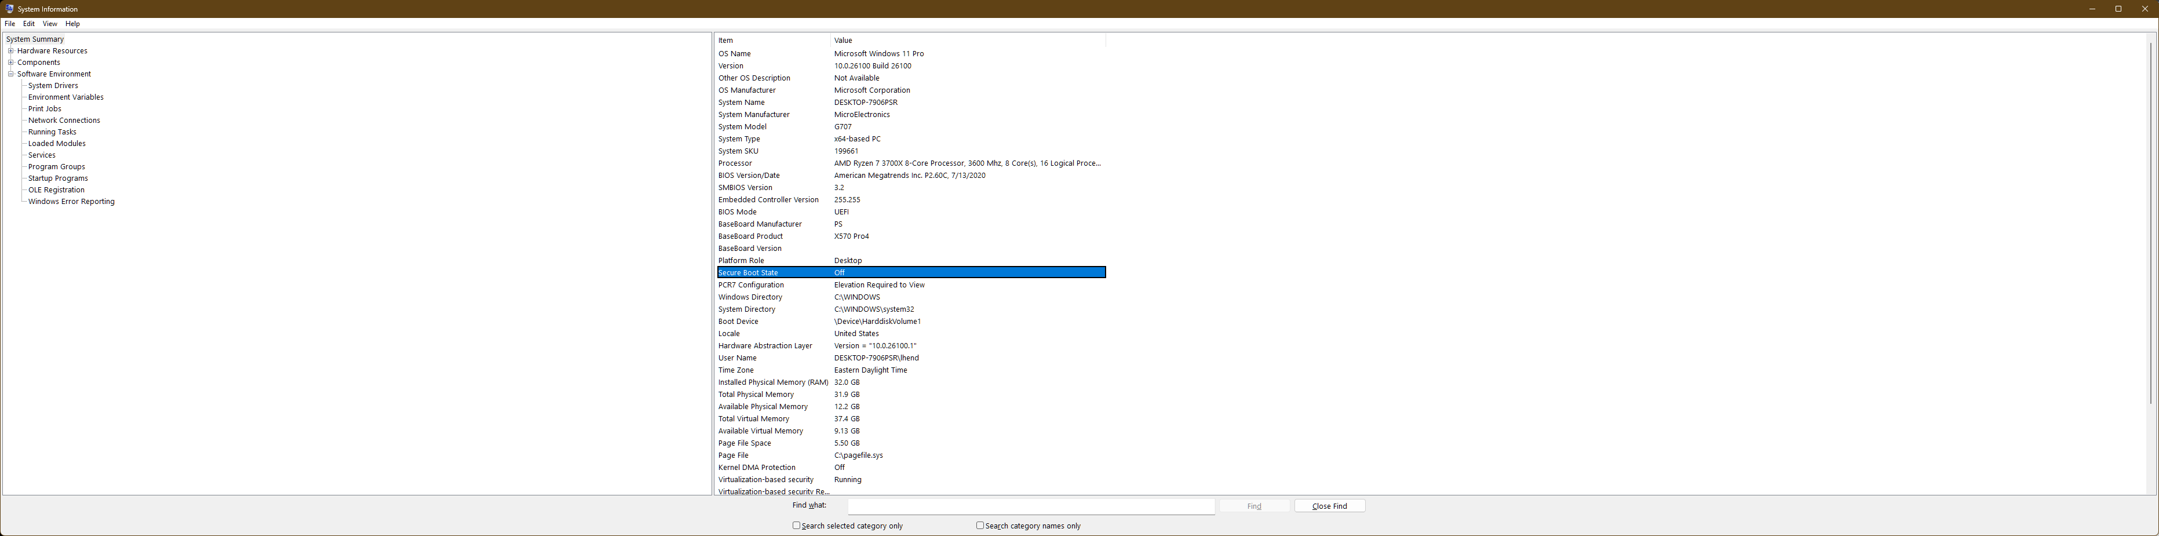Select the Page File Space row
Viewport: 2159px width, 536px height.
pyautogui.click(x=911, y=444)
